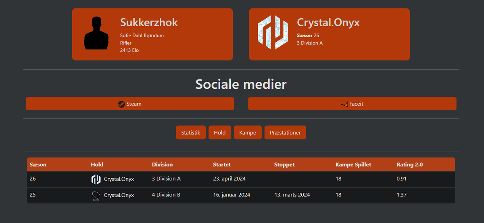The height and width of the screenshot is (223, 484).
Task: Click the Stoppet column header
Action: [x=284, y=165]
